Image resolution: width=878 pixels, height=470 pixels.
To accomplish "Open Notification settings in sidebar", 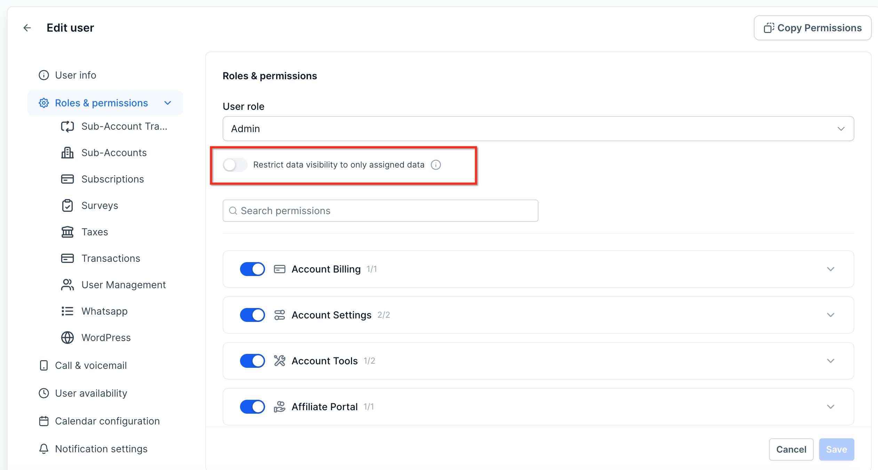I will tap(93, 449).
